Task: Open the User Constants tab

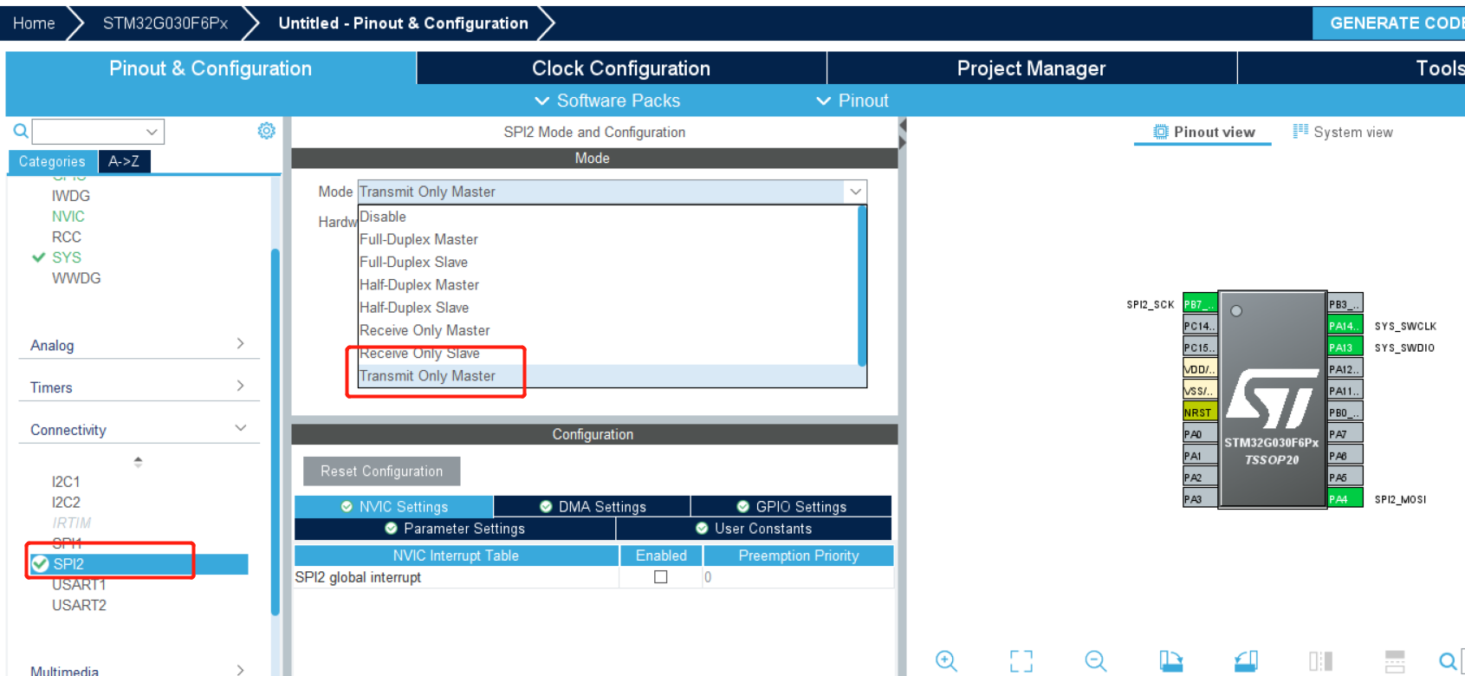Action: click(x=754, y=529)
